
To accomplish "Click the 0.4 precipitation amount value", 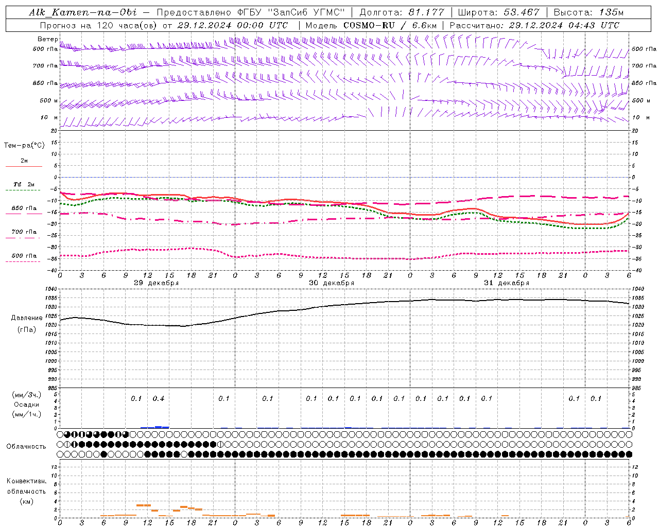I will click(158, 399).
